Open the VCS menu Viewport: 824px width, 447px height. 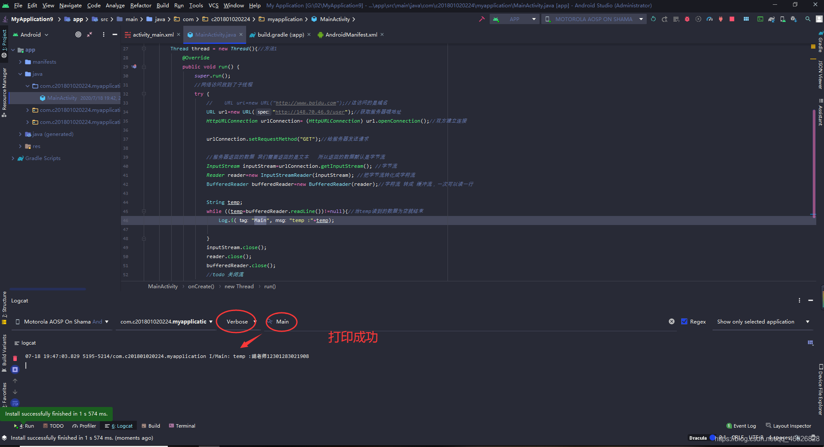click(213, 5)
